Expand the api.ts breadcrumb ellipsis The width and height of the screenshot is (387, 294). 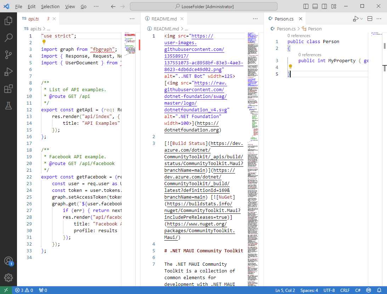(49, 29)
